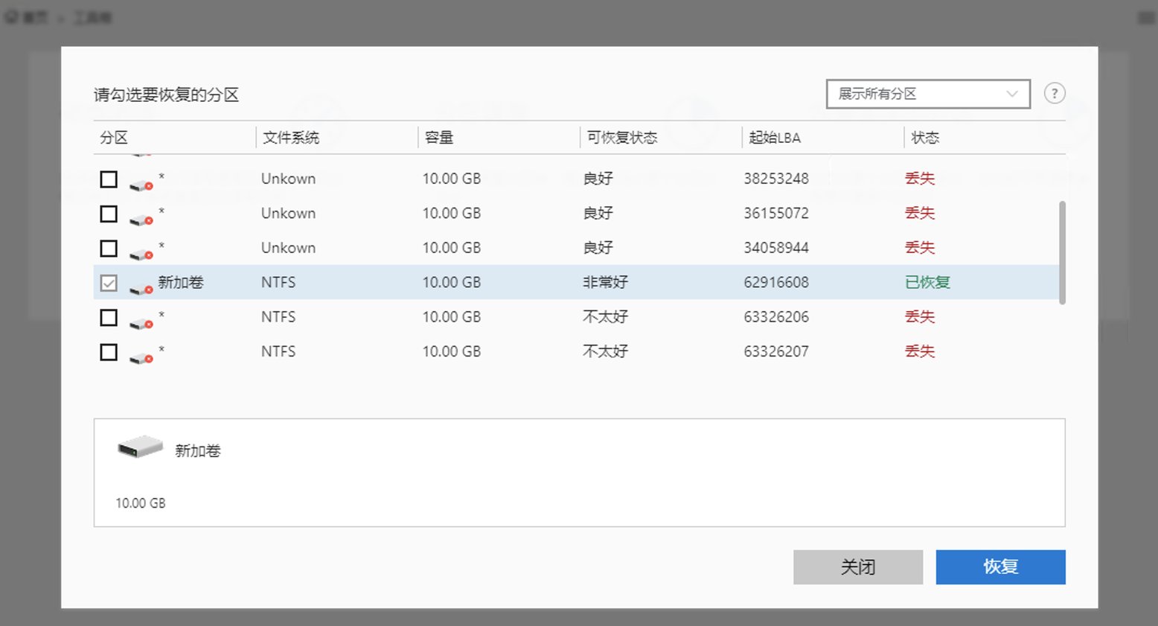This screenshot has width=1158, height=626.
Task: Click 新加卷 label in preview panel
Action: point(198,451)
